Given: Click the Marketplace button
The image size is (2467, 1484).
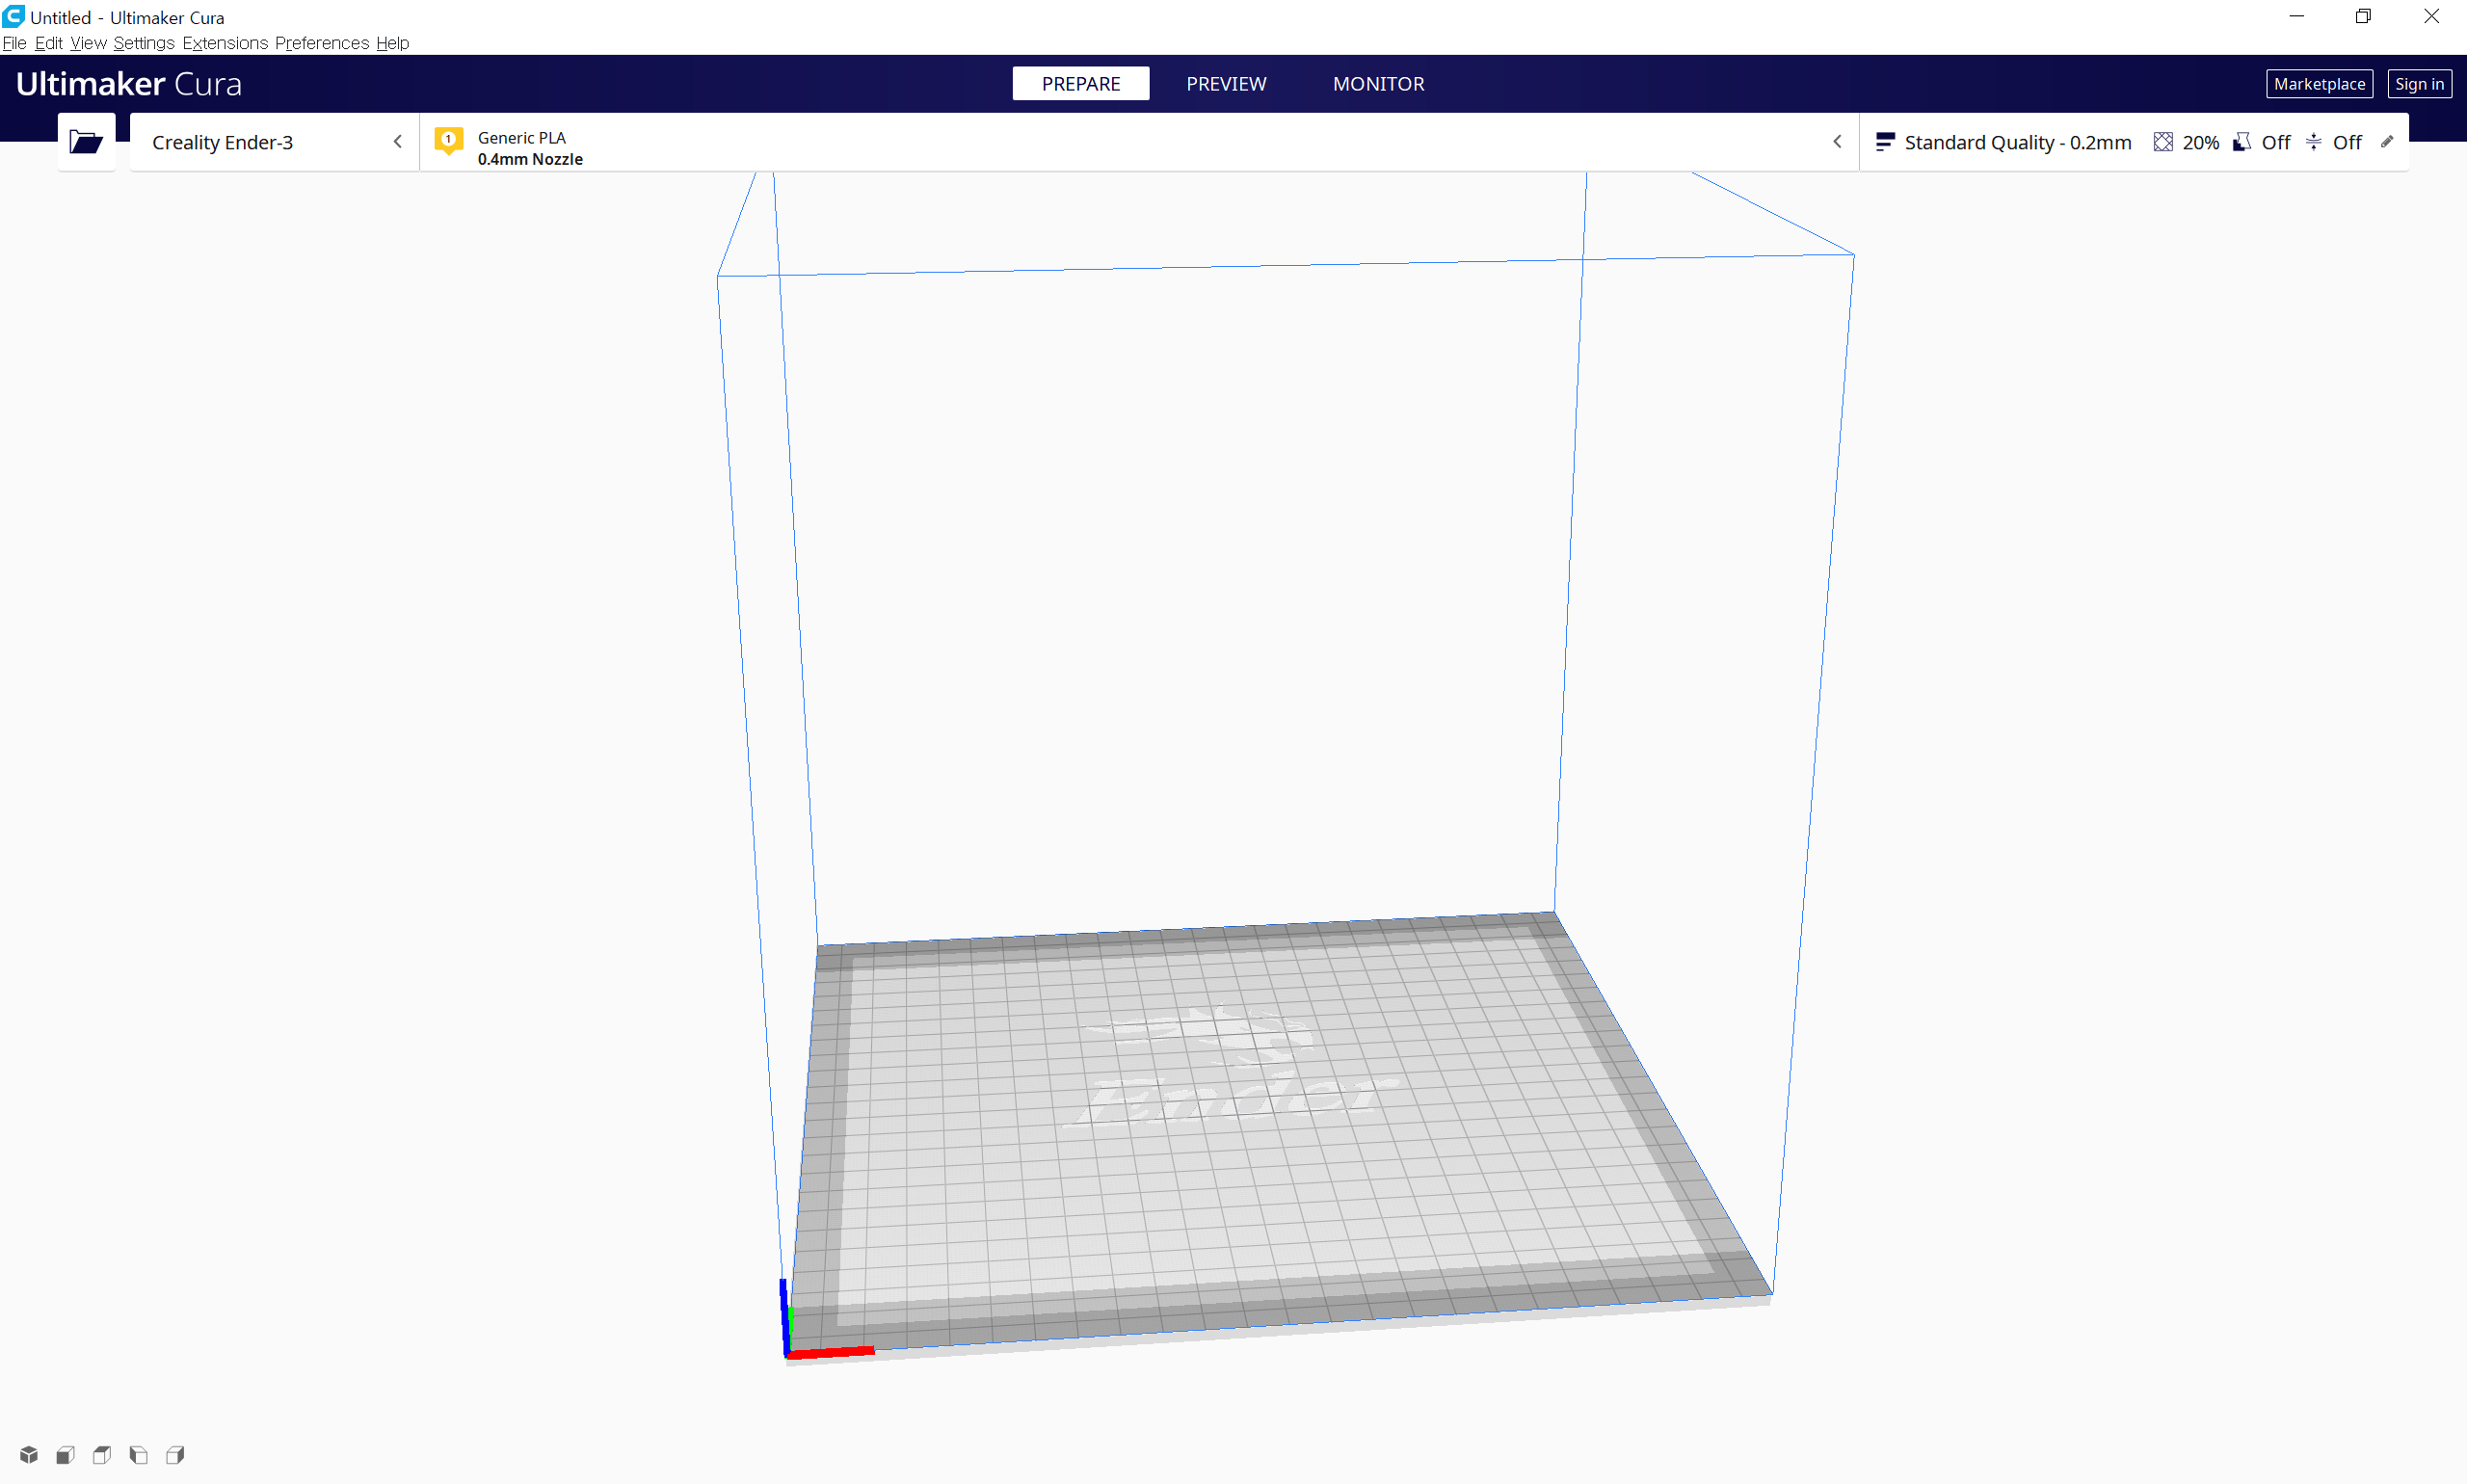Looking at the screenshot, I should click(x=2318, y=84).
